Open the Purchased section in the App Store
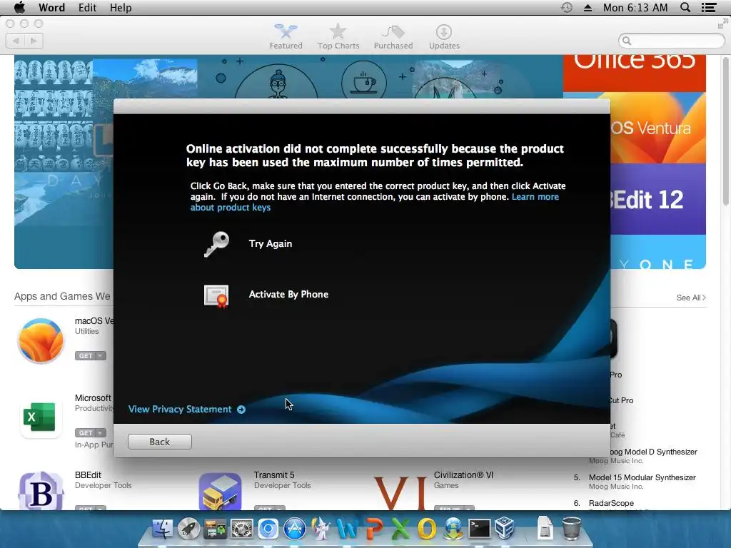 click(x=393, y=37)
